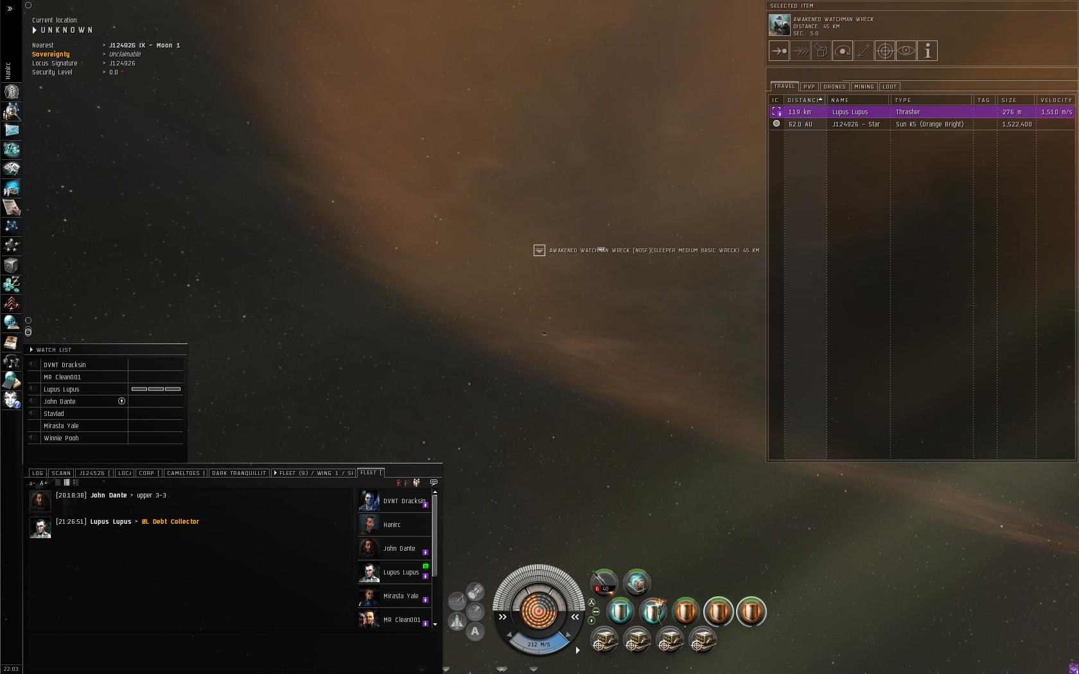Switch to the PvP overview tab
The height and width of the screenshot is (674, 1079).
pos(809,87)
